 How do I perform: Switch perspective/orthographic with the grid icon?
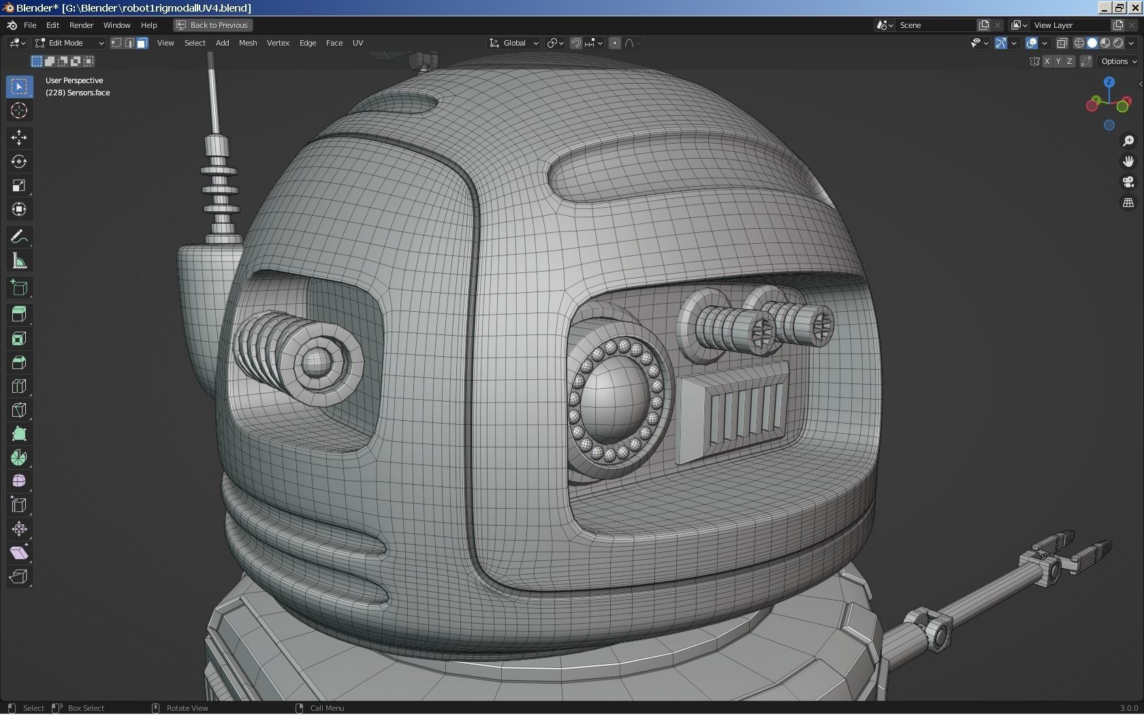tap(1128, 203)
